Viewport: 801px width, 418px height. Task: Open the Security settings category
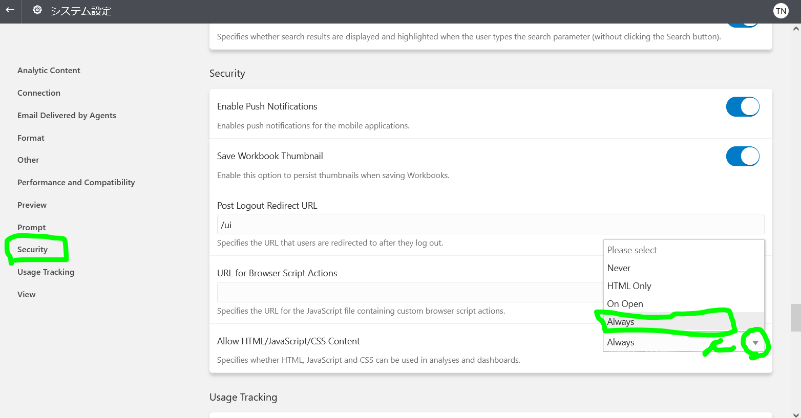(32, 249)
